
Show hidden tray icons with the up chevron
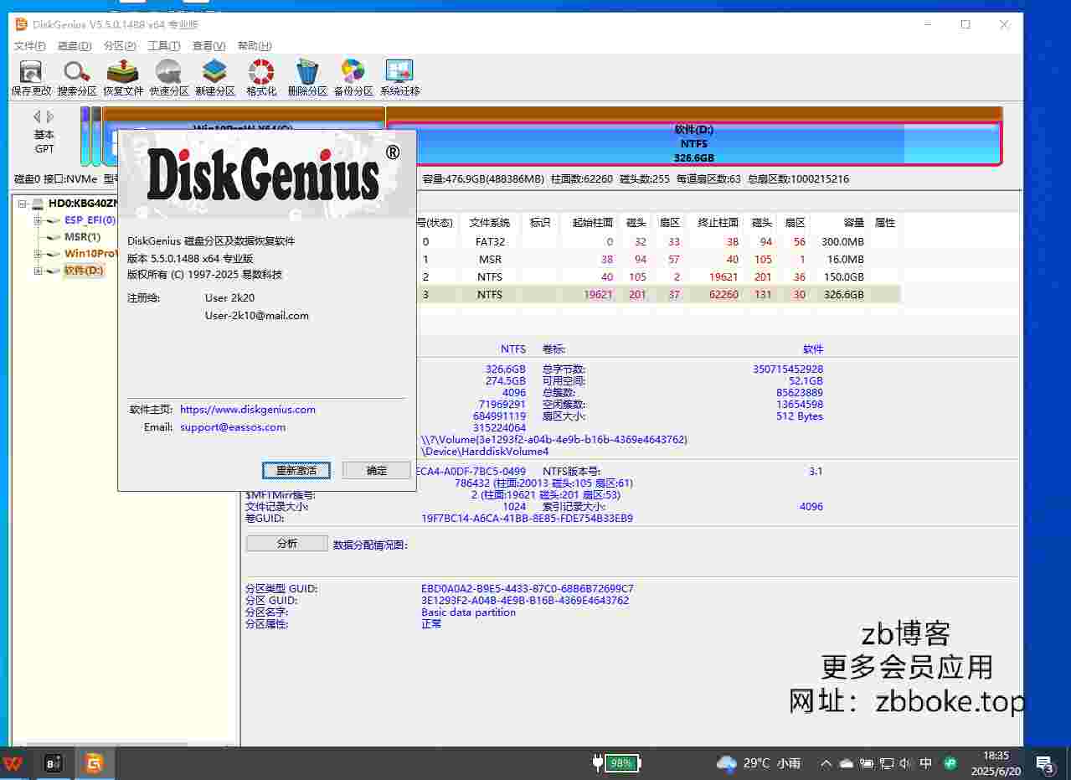pyautogui.click(x=826, y=763)
